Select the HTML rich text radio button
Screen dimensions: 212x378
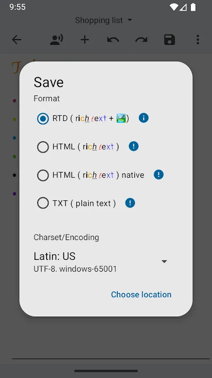(43, 147)
